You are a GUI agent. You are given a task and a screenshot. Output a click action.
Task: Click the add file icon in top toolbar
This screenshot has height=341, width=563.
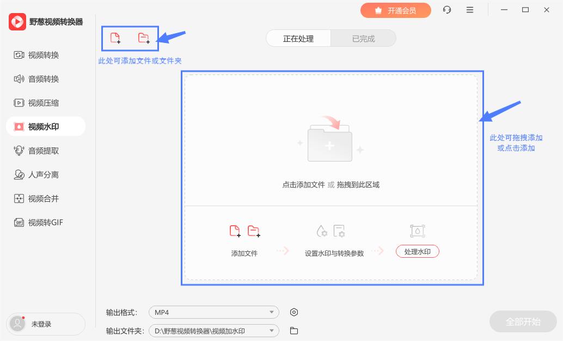(115, 38)
